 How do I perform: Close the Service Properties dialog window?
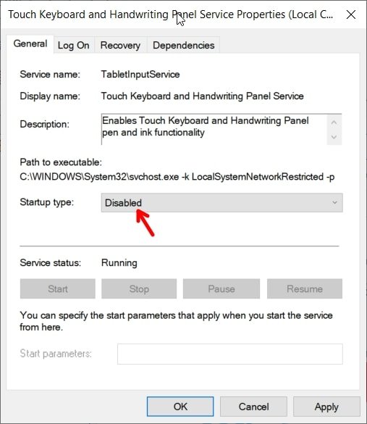pos(351,14)
